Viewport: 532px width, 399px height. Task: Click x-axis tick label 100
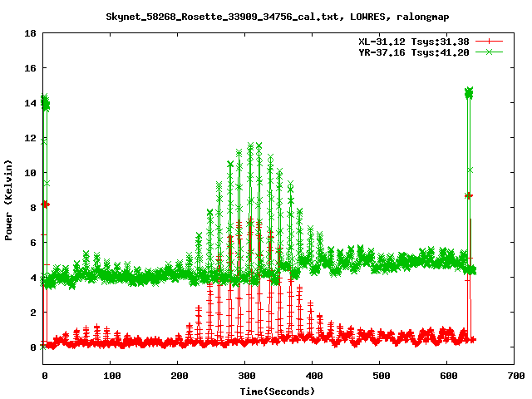(x=111, y=376)
